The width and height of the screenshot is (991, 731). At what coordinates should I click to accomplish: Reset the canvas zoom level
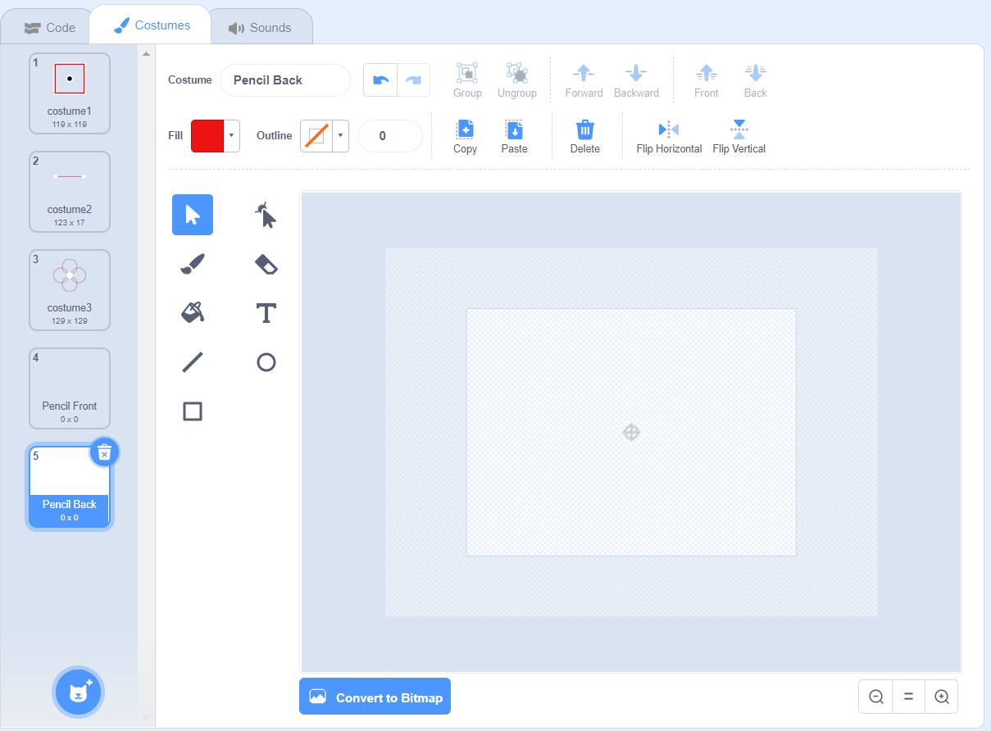(908, 697)
